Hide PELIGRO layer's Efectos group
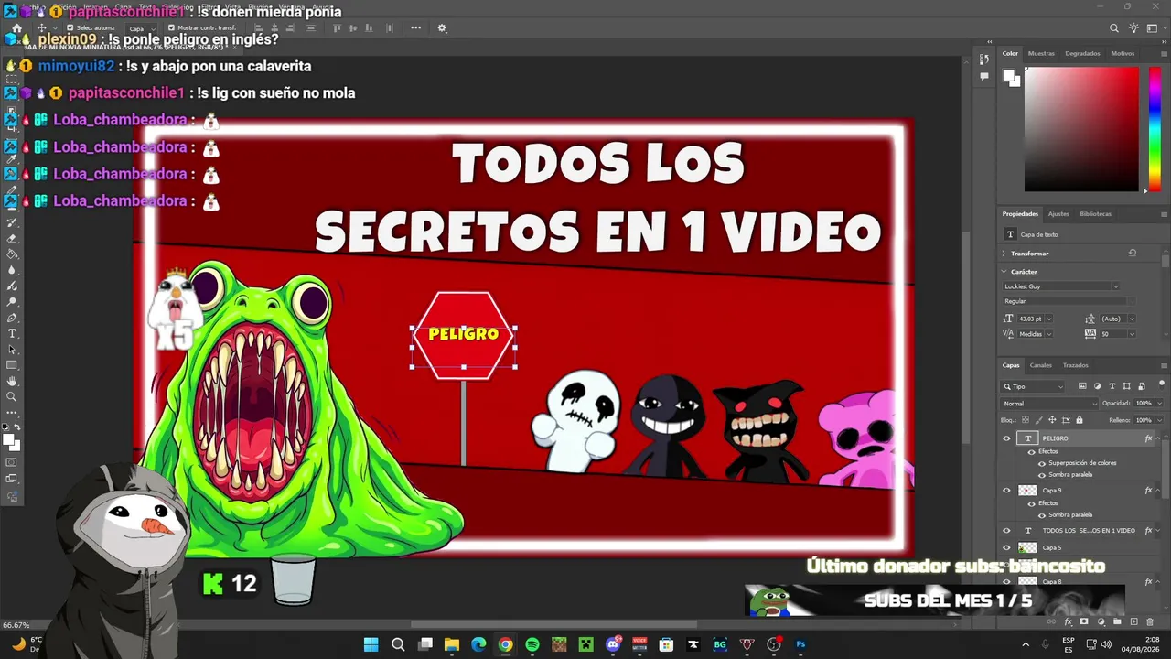This screenshot has width=1171, height=659. pos(1032,451)
